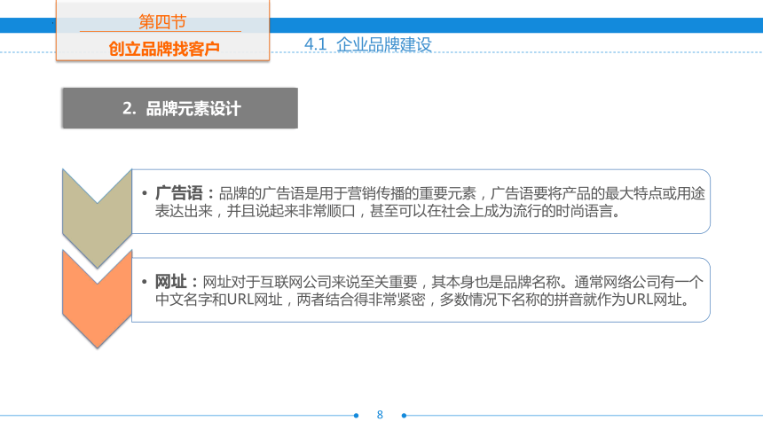The height and width of the screenshot is (429, 763).
Task: Select the title 创立品牌找客户
Action: pyautogui.click(x=164, y=49)
